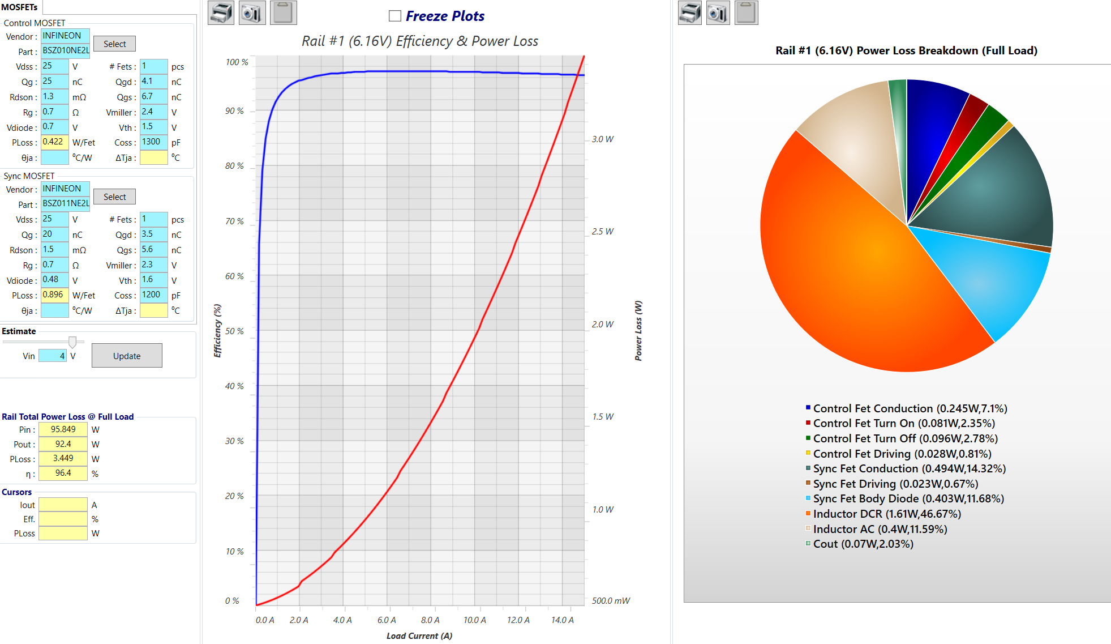Image resolution: width=1111 pixels, height=644 pixels.
Task: Click print icon above pie chart
Action: (x=689, y=12)
